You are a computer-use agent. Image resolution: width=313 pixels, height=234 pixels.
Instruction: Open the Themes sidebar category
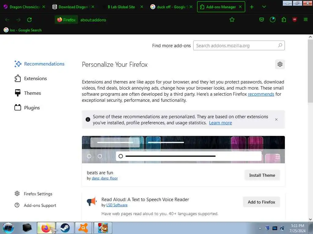[x=28, y=93]
